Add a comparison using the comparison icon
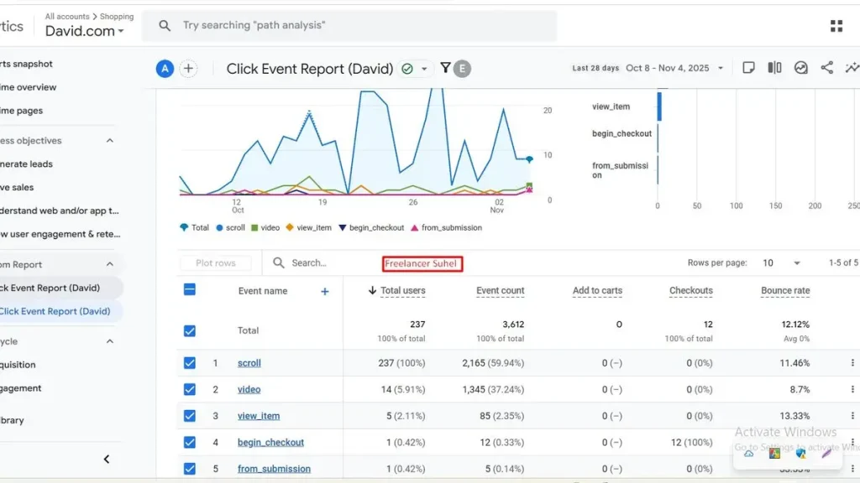 point(773,68)
